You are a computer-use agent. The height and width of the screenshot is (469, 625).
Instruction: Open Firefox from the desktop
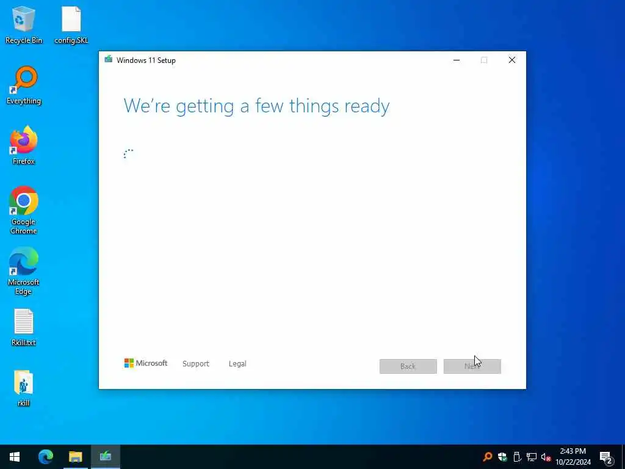click(24, 145)
